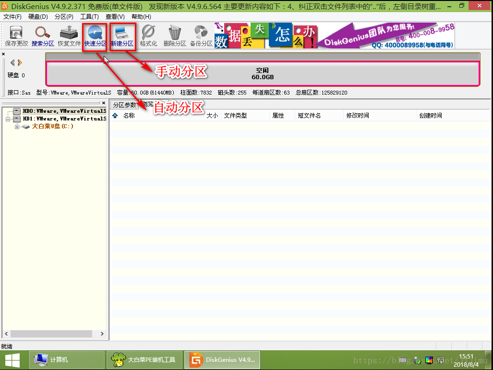Select the 60.0GB free space (空闲) block
The height and width of the screenshot is (370, 493).
[263, 73]
